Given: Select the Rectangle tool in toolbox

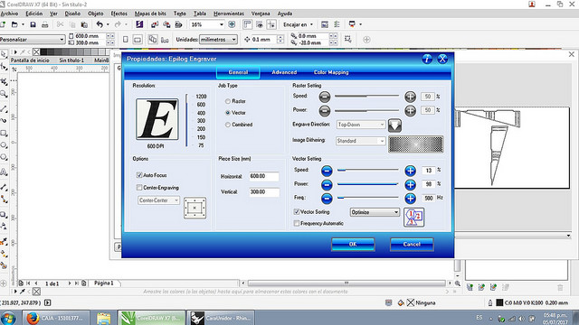Looking at the screenshot, I should (x=4, y=133).
